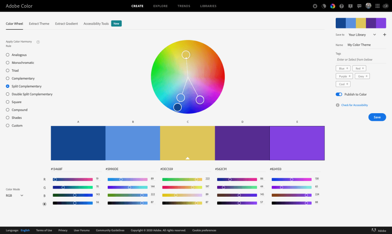
Task: Add a new library with the plus icon
Action: [x=384, y=35]
